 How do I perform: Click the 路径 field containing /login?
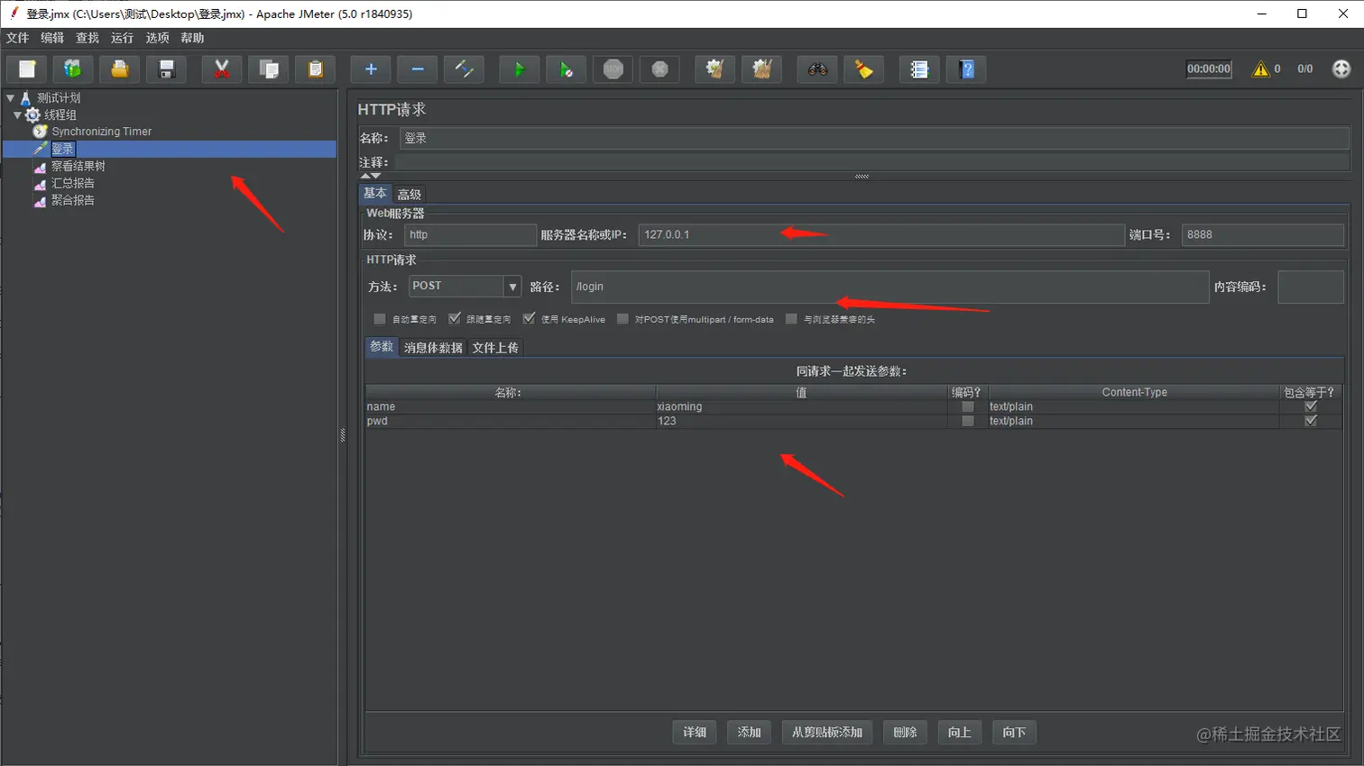coord(889,287)
